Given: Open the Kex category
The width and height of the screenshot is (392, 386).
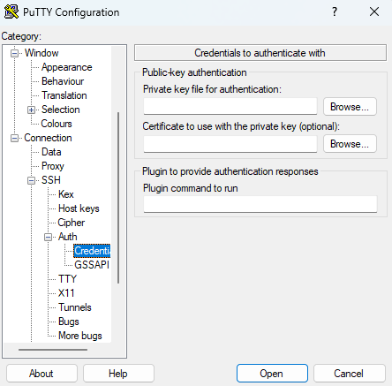Looking at the screenshot, I should pos(66,194).
